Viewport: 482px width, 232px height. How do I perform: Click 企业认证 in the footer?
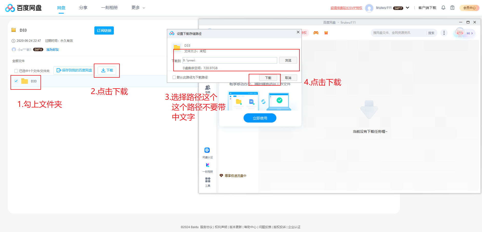coord(294,227)
